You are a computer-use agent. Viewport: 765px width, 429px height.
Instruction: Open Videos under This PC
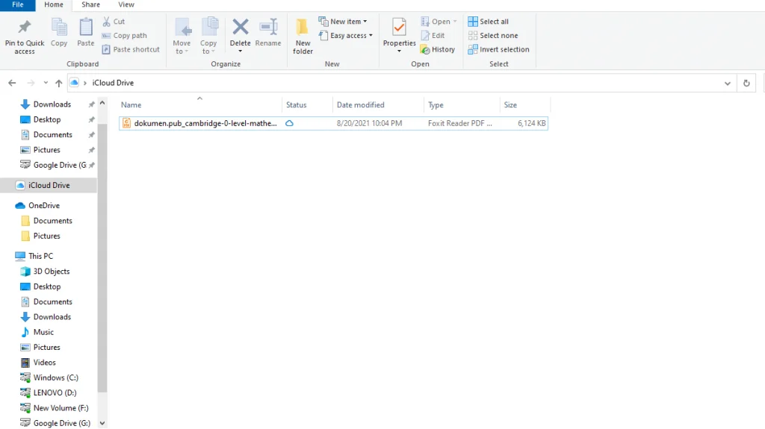pos(44,362)
